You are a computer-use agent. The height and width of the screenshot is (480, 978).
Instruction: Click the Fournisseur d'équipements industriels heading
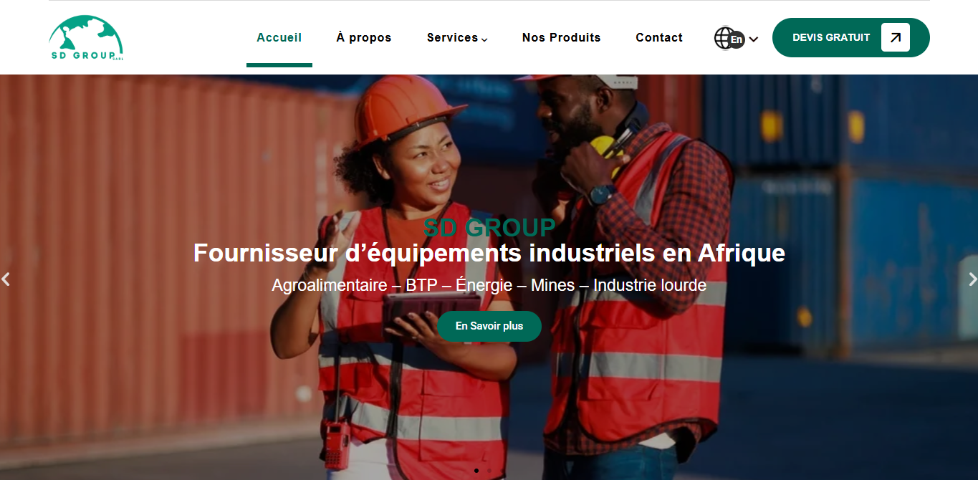pyautogui.click(x=489, y=253)
